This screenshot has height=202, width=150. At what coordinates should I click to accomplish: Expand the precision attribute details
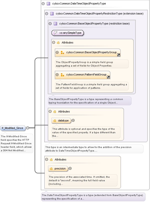70,168
